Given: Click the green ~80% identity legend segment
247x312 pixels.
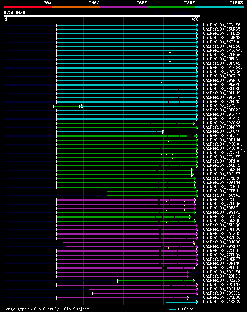Looking at the screenshot, I should [x=171, y=7].
